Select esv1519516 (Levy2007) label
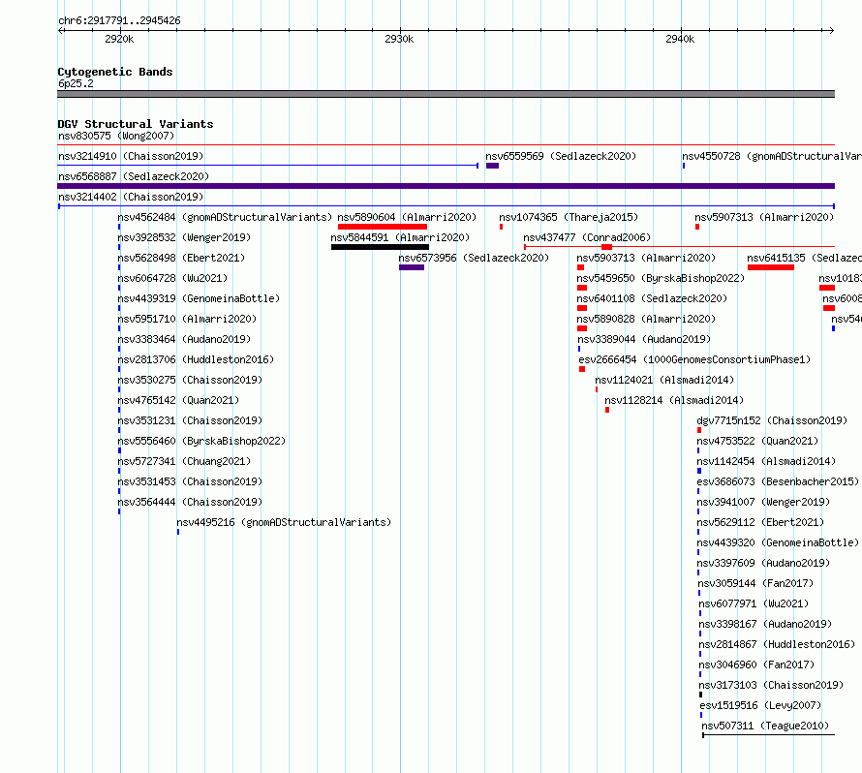 coord(760,705)
